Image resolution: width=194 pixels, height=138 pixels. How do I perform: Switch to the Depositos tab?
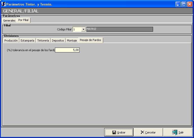click(x=58, y=41)
